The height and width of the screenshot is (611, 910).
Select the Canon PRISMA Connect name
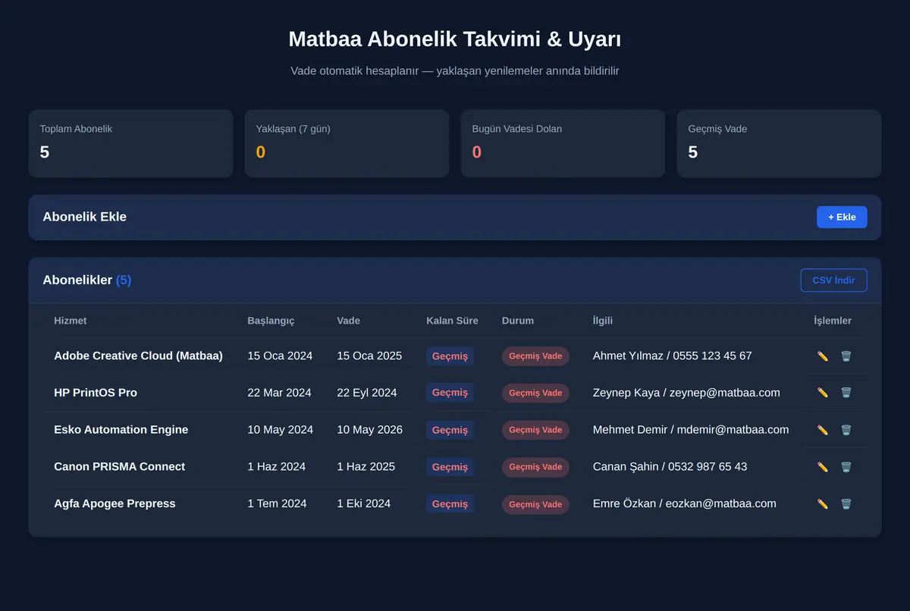point(120,467)
